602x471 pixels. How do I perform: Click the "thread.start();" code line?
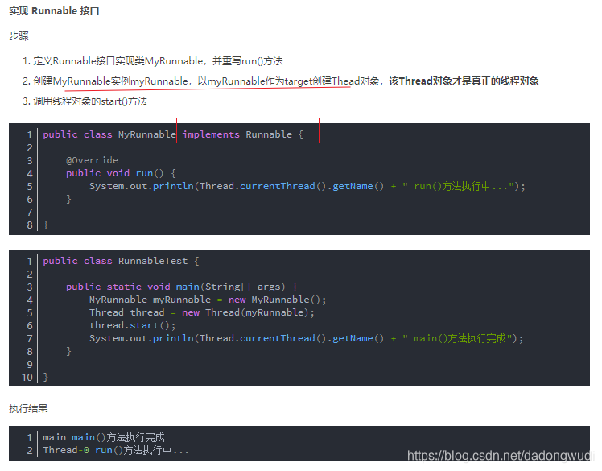[x=133, y=326]
